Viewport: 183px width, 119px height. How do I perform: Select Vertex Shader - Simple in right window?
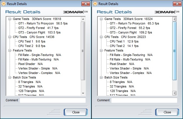(129, 68)
